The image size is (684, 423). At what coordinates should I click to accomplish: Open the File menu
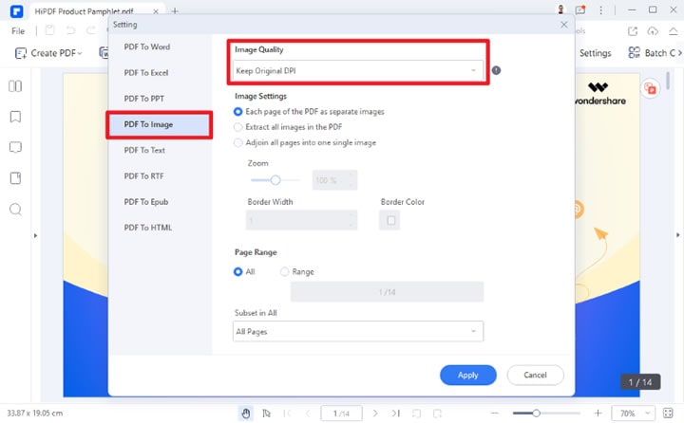[x=18, y=31]
